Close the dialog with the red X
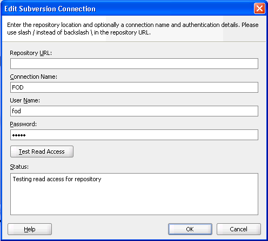 pyautogui.click(x=259, y=9)
